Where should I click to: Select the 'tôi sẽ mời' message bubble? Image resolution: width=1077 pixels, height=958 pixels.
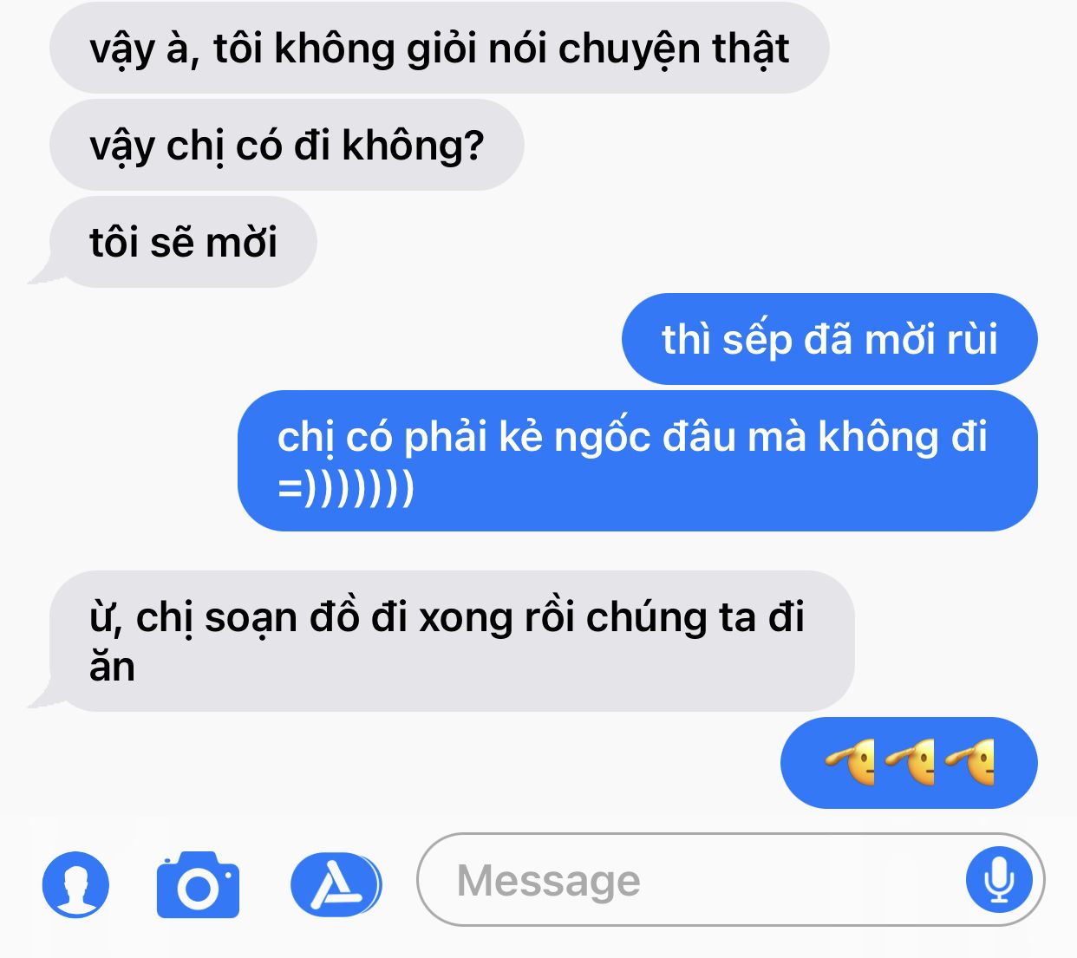tap(183, 242)
